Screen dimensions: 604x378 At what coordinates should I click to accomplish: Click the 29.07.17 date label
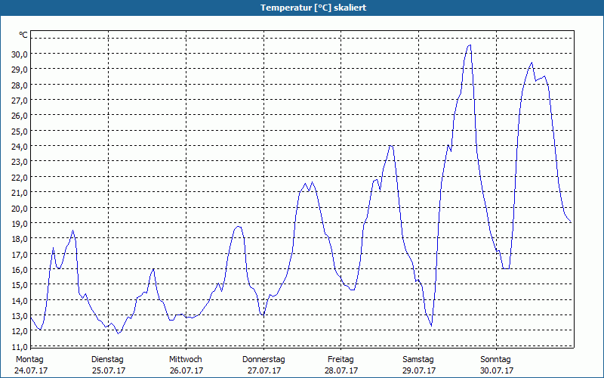pyautogui.click(x=419, y=370)
